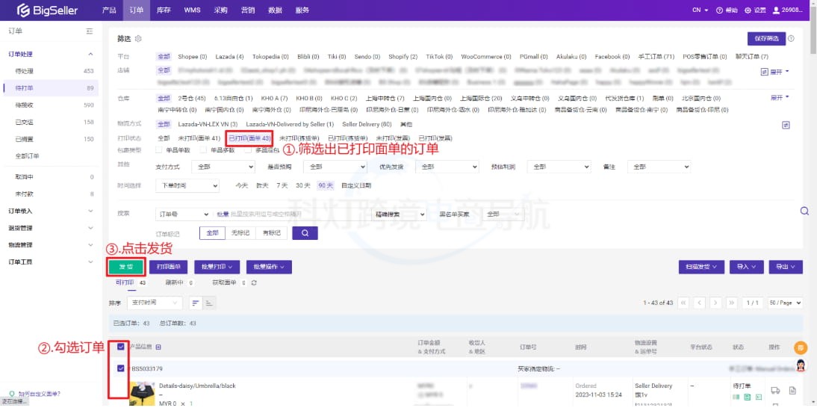
Task: Click the truck shipping icon in order row
Action: coord(775,390)
